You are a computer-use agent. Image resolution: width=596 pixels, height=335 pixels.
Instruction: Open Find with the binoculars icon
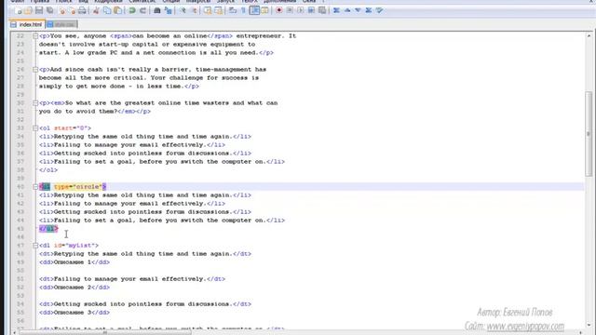click(157, 10)
